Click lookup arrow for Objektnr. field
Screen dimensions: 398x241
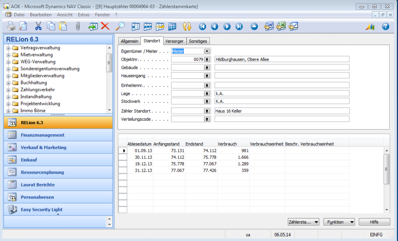pos(207,60)
